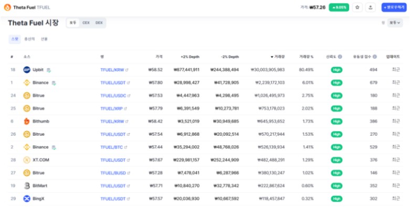Click Bitrue logo in row 26
This screenshot has height=207, width=410.
27,134
